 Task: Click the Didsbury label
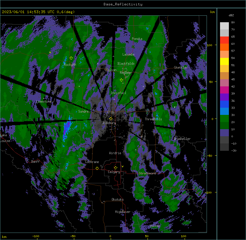click(x=109, y=123)
